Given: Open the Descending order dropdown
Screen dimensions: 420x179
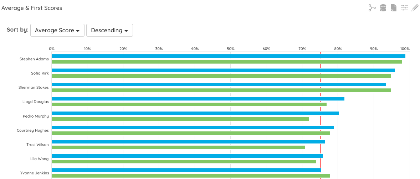Looking at the screenshot, I should coord(109,30).
